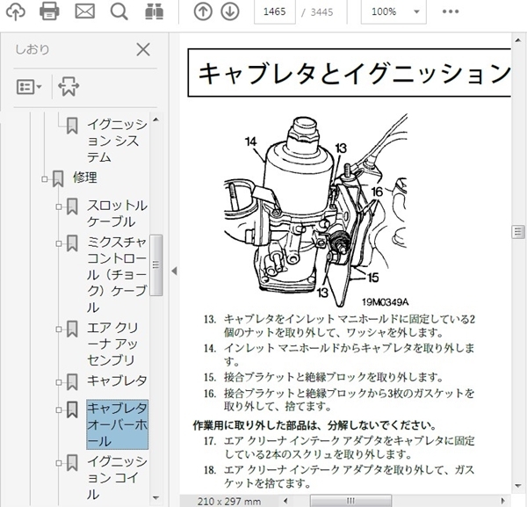Viewport: 527px width, 507px height.
Task: Print the document with printer icon
Action: coord(50,11)
